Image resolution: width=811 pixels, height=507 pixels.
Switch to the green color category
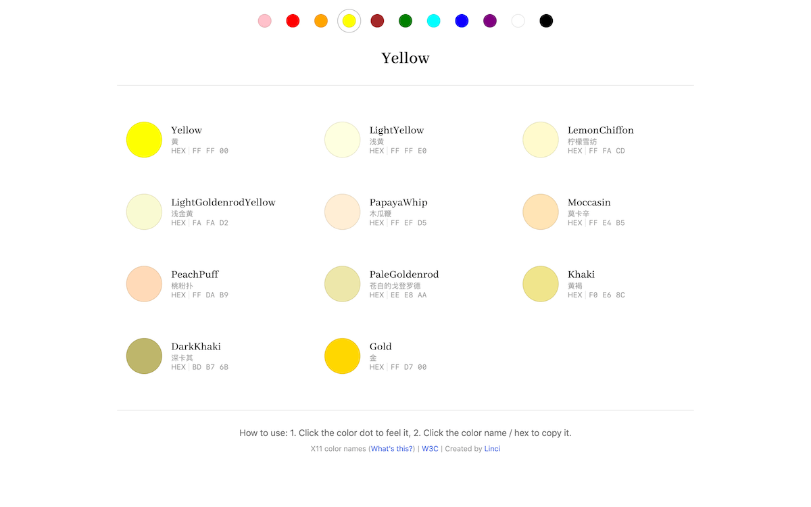[x=405, y=20]
